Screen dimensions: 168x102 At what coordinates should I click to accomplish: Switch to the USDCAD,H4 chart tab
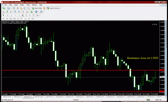110,97
